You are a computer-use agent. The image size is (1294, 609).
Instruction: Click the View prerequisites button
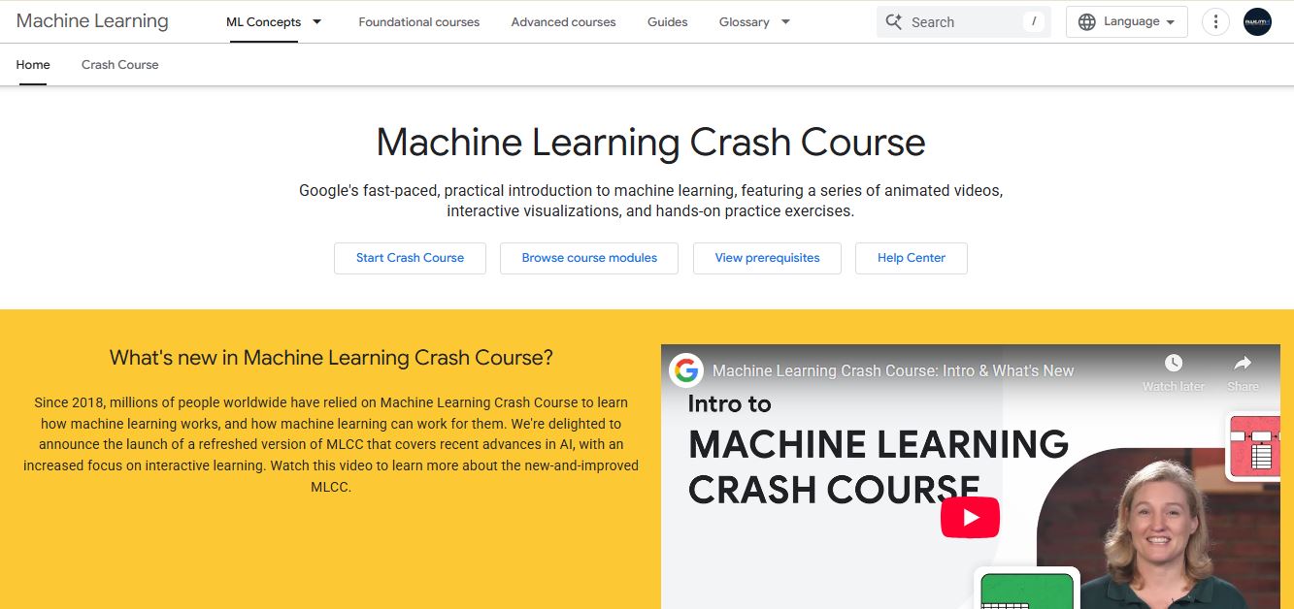pyautogui.click(x=767, y=258)
